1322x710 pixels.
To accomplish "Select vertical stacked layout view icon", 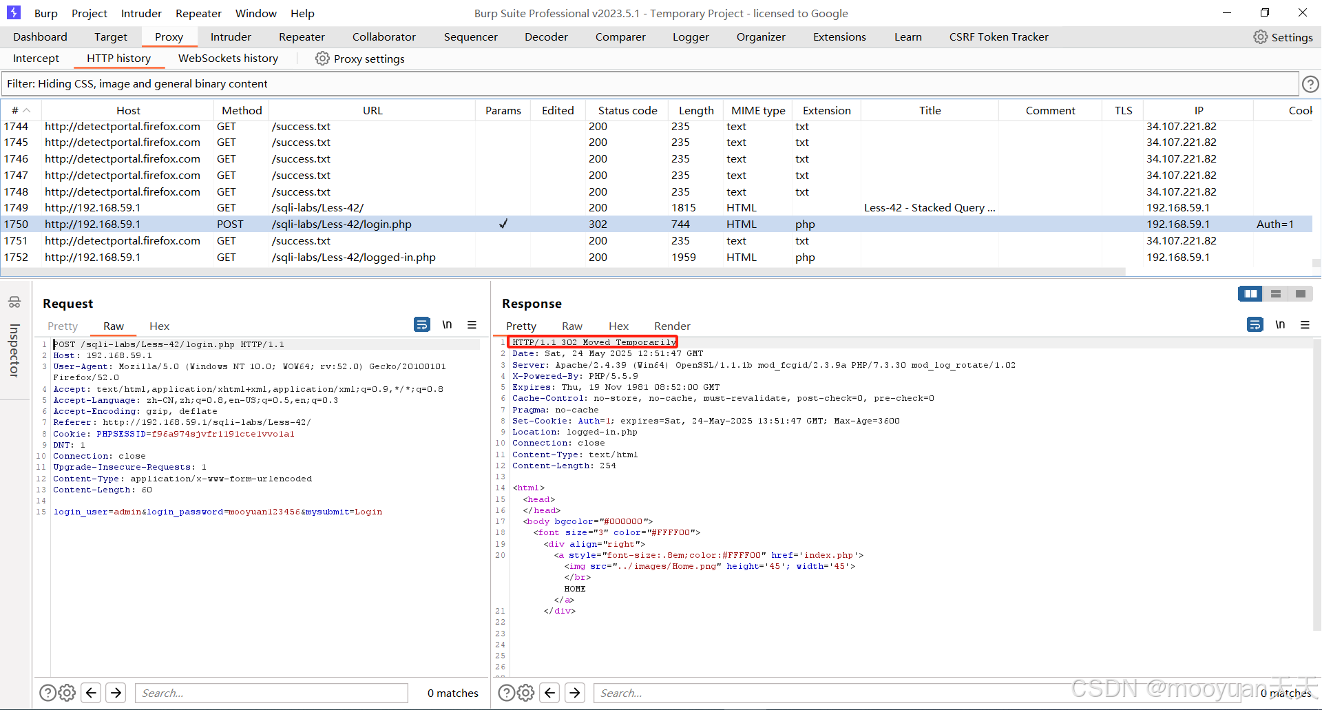I will coord(1276,294).
